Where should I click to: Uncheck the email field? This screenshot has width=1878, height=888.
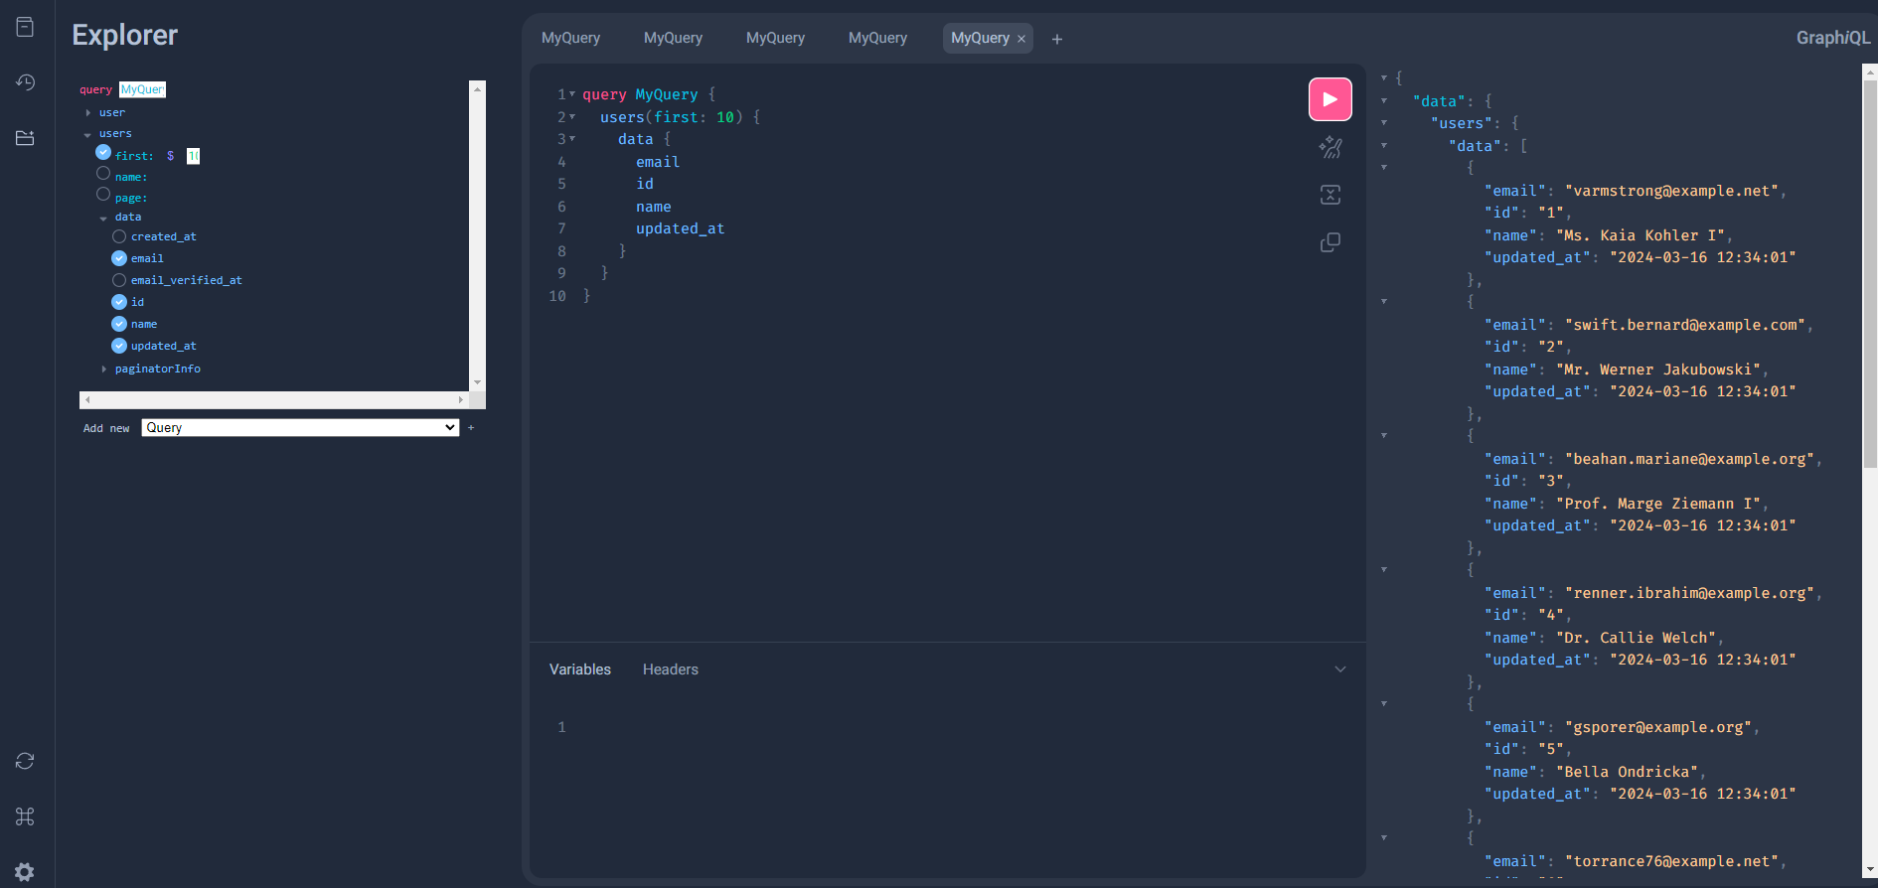click(x=119, y=258)
